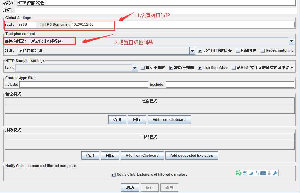Image resolution: width=300 pixels, height=193 pixels.
Task: Click Add suggested Excludes button
Action: click(192, 156)
